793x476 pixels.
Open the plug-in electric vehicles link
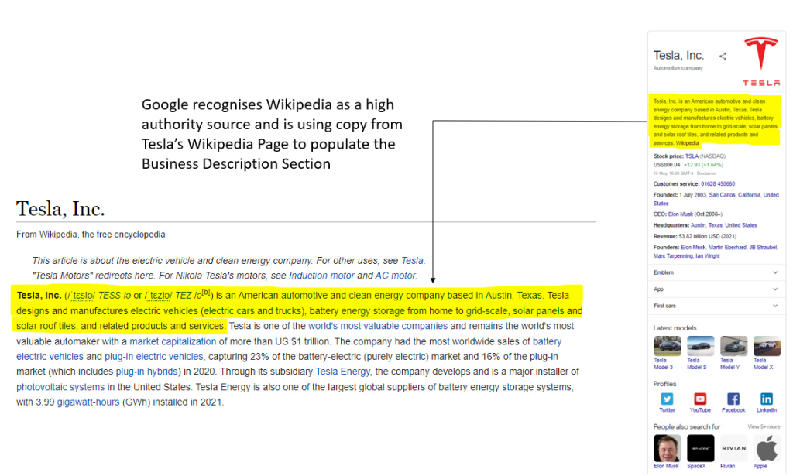tap(154, 357)
